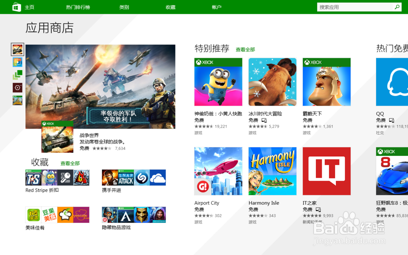
Task: Open the IT之家 red app tile
Action: pyautogui.click(x=326, y=171)
